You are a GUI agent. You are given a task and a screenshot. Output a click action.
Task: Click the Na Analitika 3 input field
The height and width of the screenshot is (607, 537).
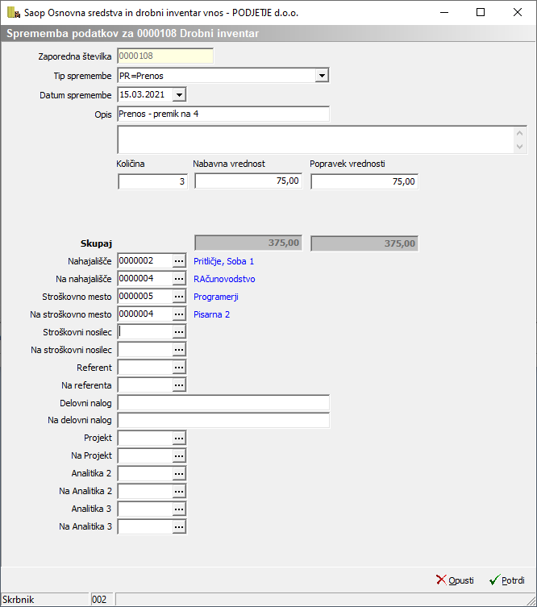[145, 527]
